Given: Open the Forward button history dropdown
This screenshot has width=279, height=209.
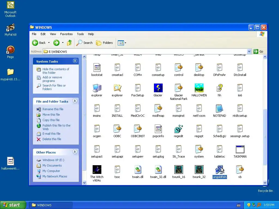Looking at the screenshot, I should [x=63, y=43].
